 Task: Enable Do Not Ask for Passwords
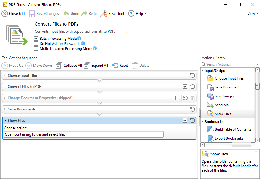pyautogui.click(x=36, y=43)
